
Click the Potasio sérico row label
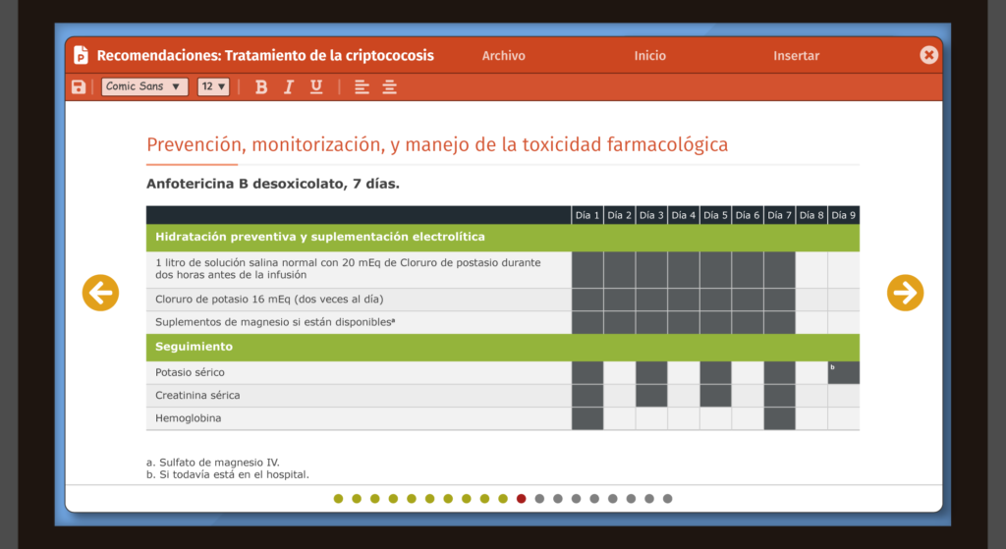[x=190, y=372]
